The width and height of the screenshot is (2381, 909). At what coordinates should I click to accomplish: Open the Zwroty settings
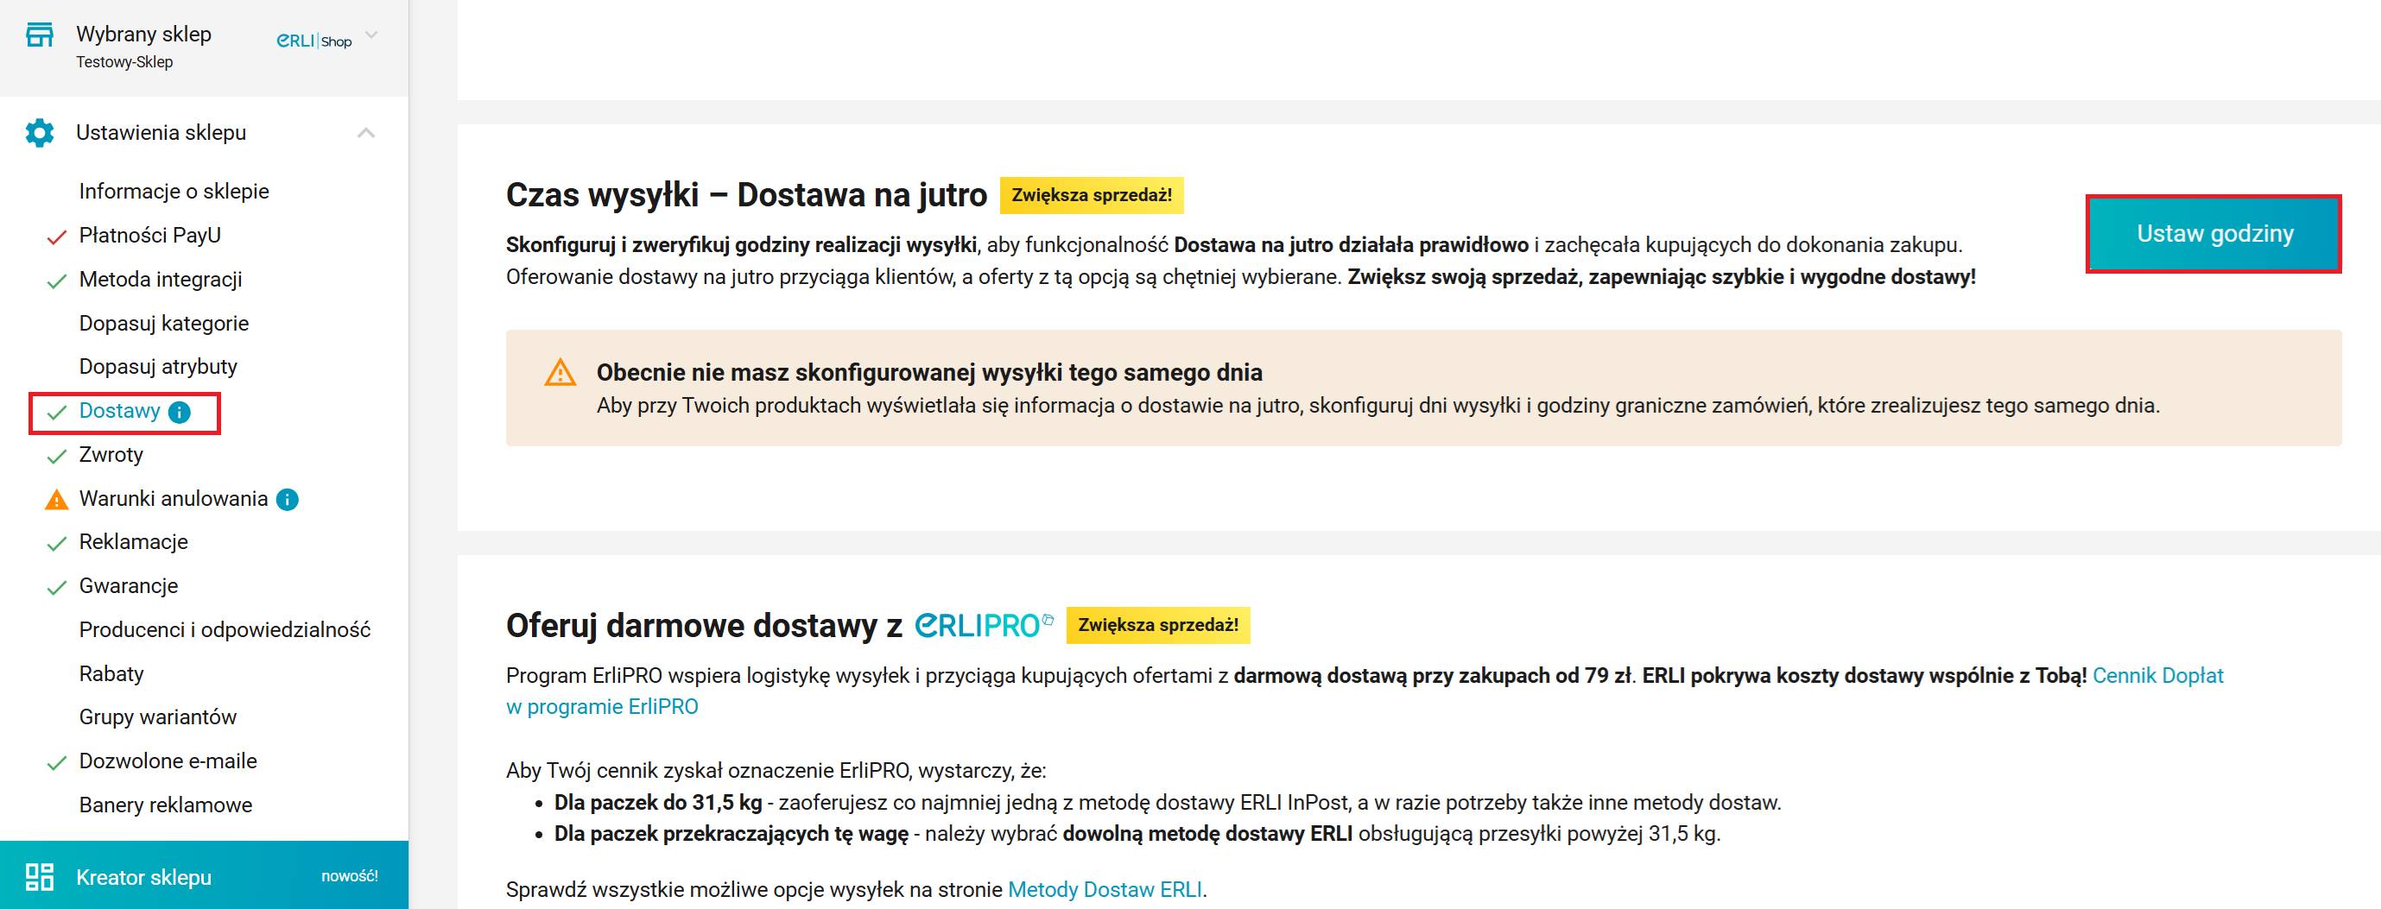pyautogui.click(x=111, y=454)
